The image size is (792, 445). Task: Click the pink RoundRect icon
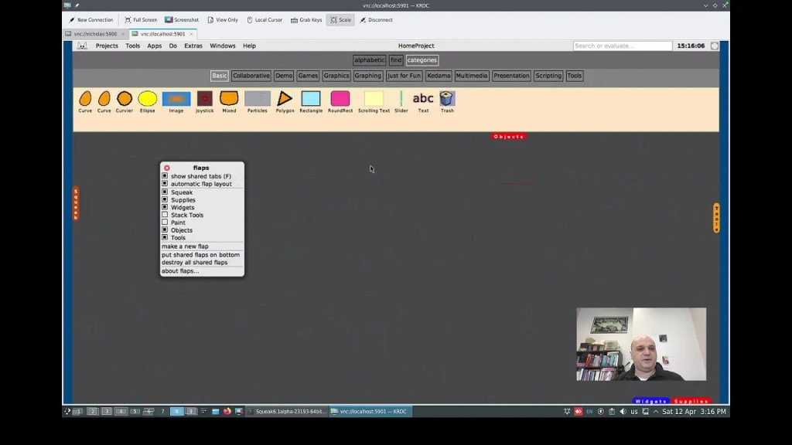(x=340, y=99)
